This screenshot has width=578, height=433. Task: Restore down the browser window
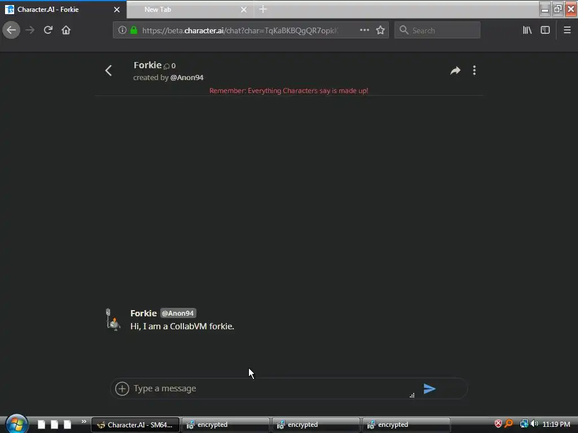558,9
